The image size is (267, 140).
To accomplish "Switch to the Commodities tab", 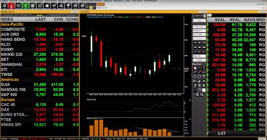I will [55, 15].
